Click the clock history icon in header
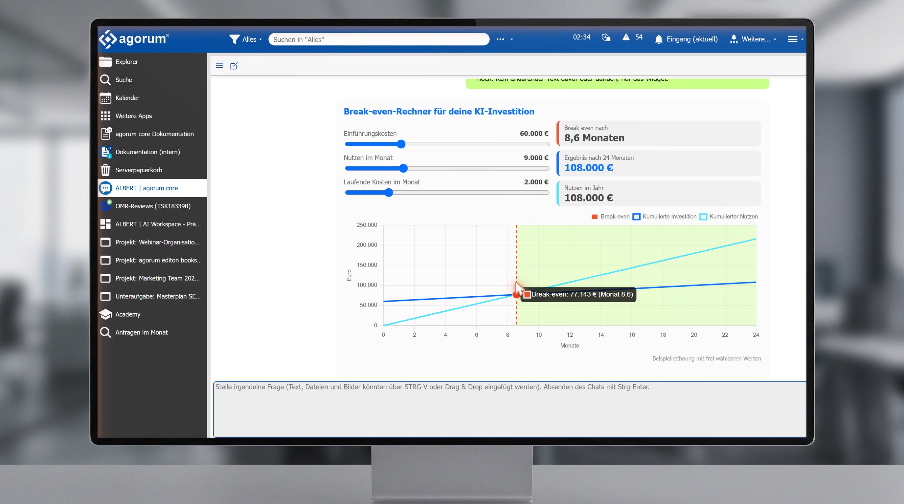The width and height of the screenshot is (904, 504). [x=606, y=37]
